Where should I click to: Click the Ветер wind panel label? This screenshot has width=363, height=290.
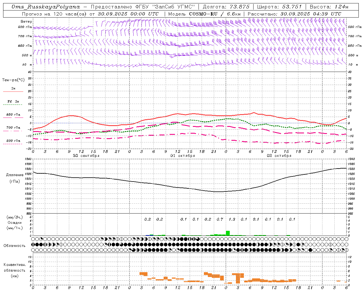(26, 22)
